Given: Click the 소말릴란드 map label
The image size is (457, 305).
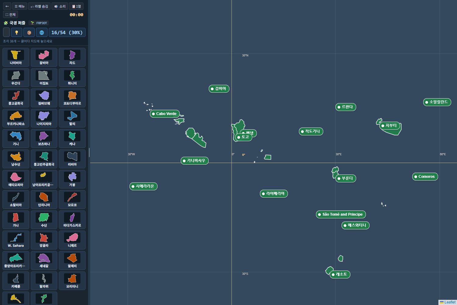Looking at the screenshot, I should (x=437, y=102).
